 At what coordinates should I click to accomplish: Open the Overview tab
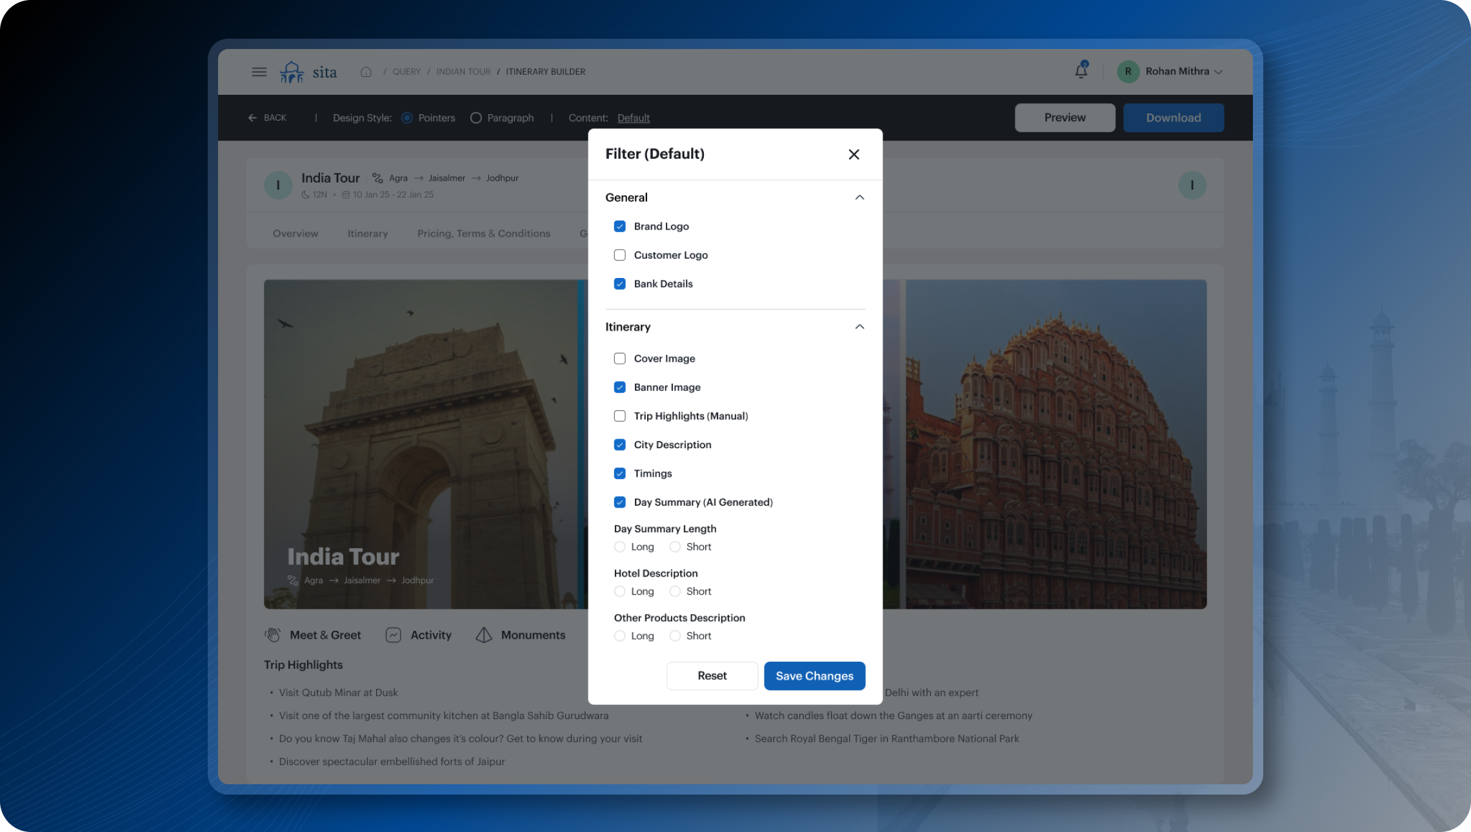295,233
